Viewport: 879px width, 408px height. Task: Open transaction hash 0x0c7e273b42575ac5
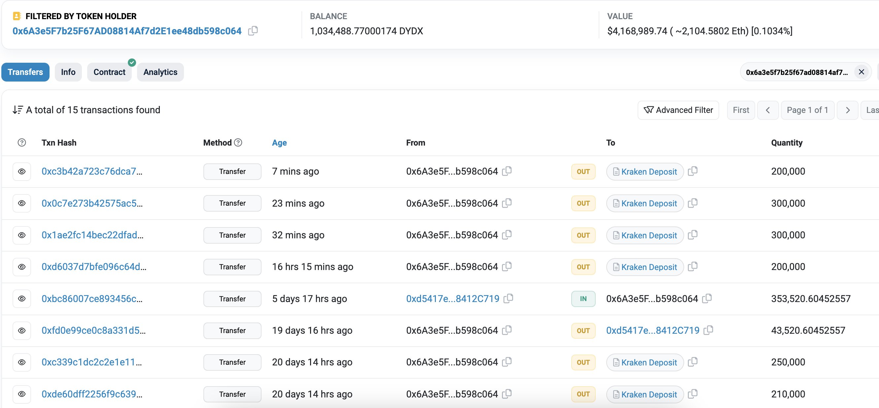click(x=92, y=203)
